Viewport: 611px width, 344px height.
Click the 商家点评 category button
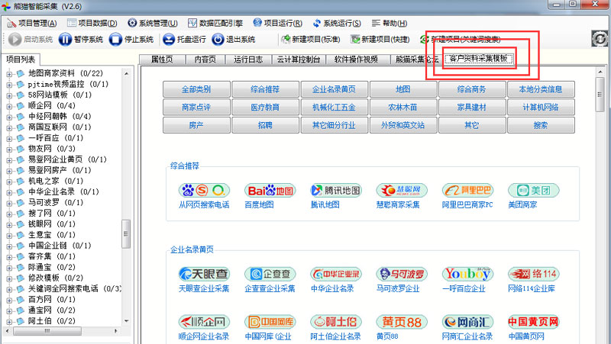(x=196, y=107)
